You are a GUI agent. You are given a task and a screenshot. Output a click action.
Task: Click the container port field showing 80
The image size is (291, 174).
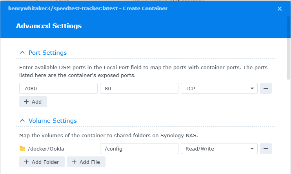point(139,88)
